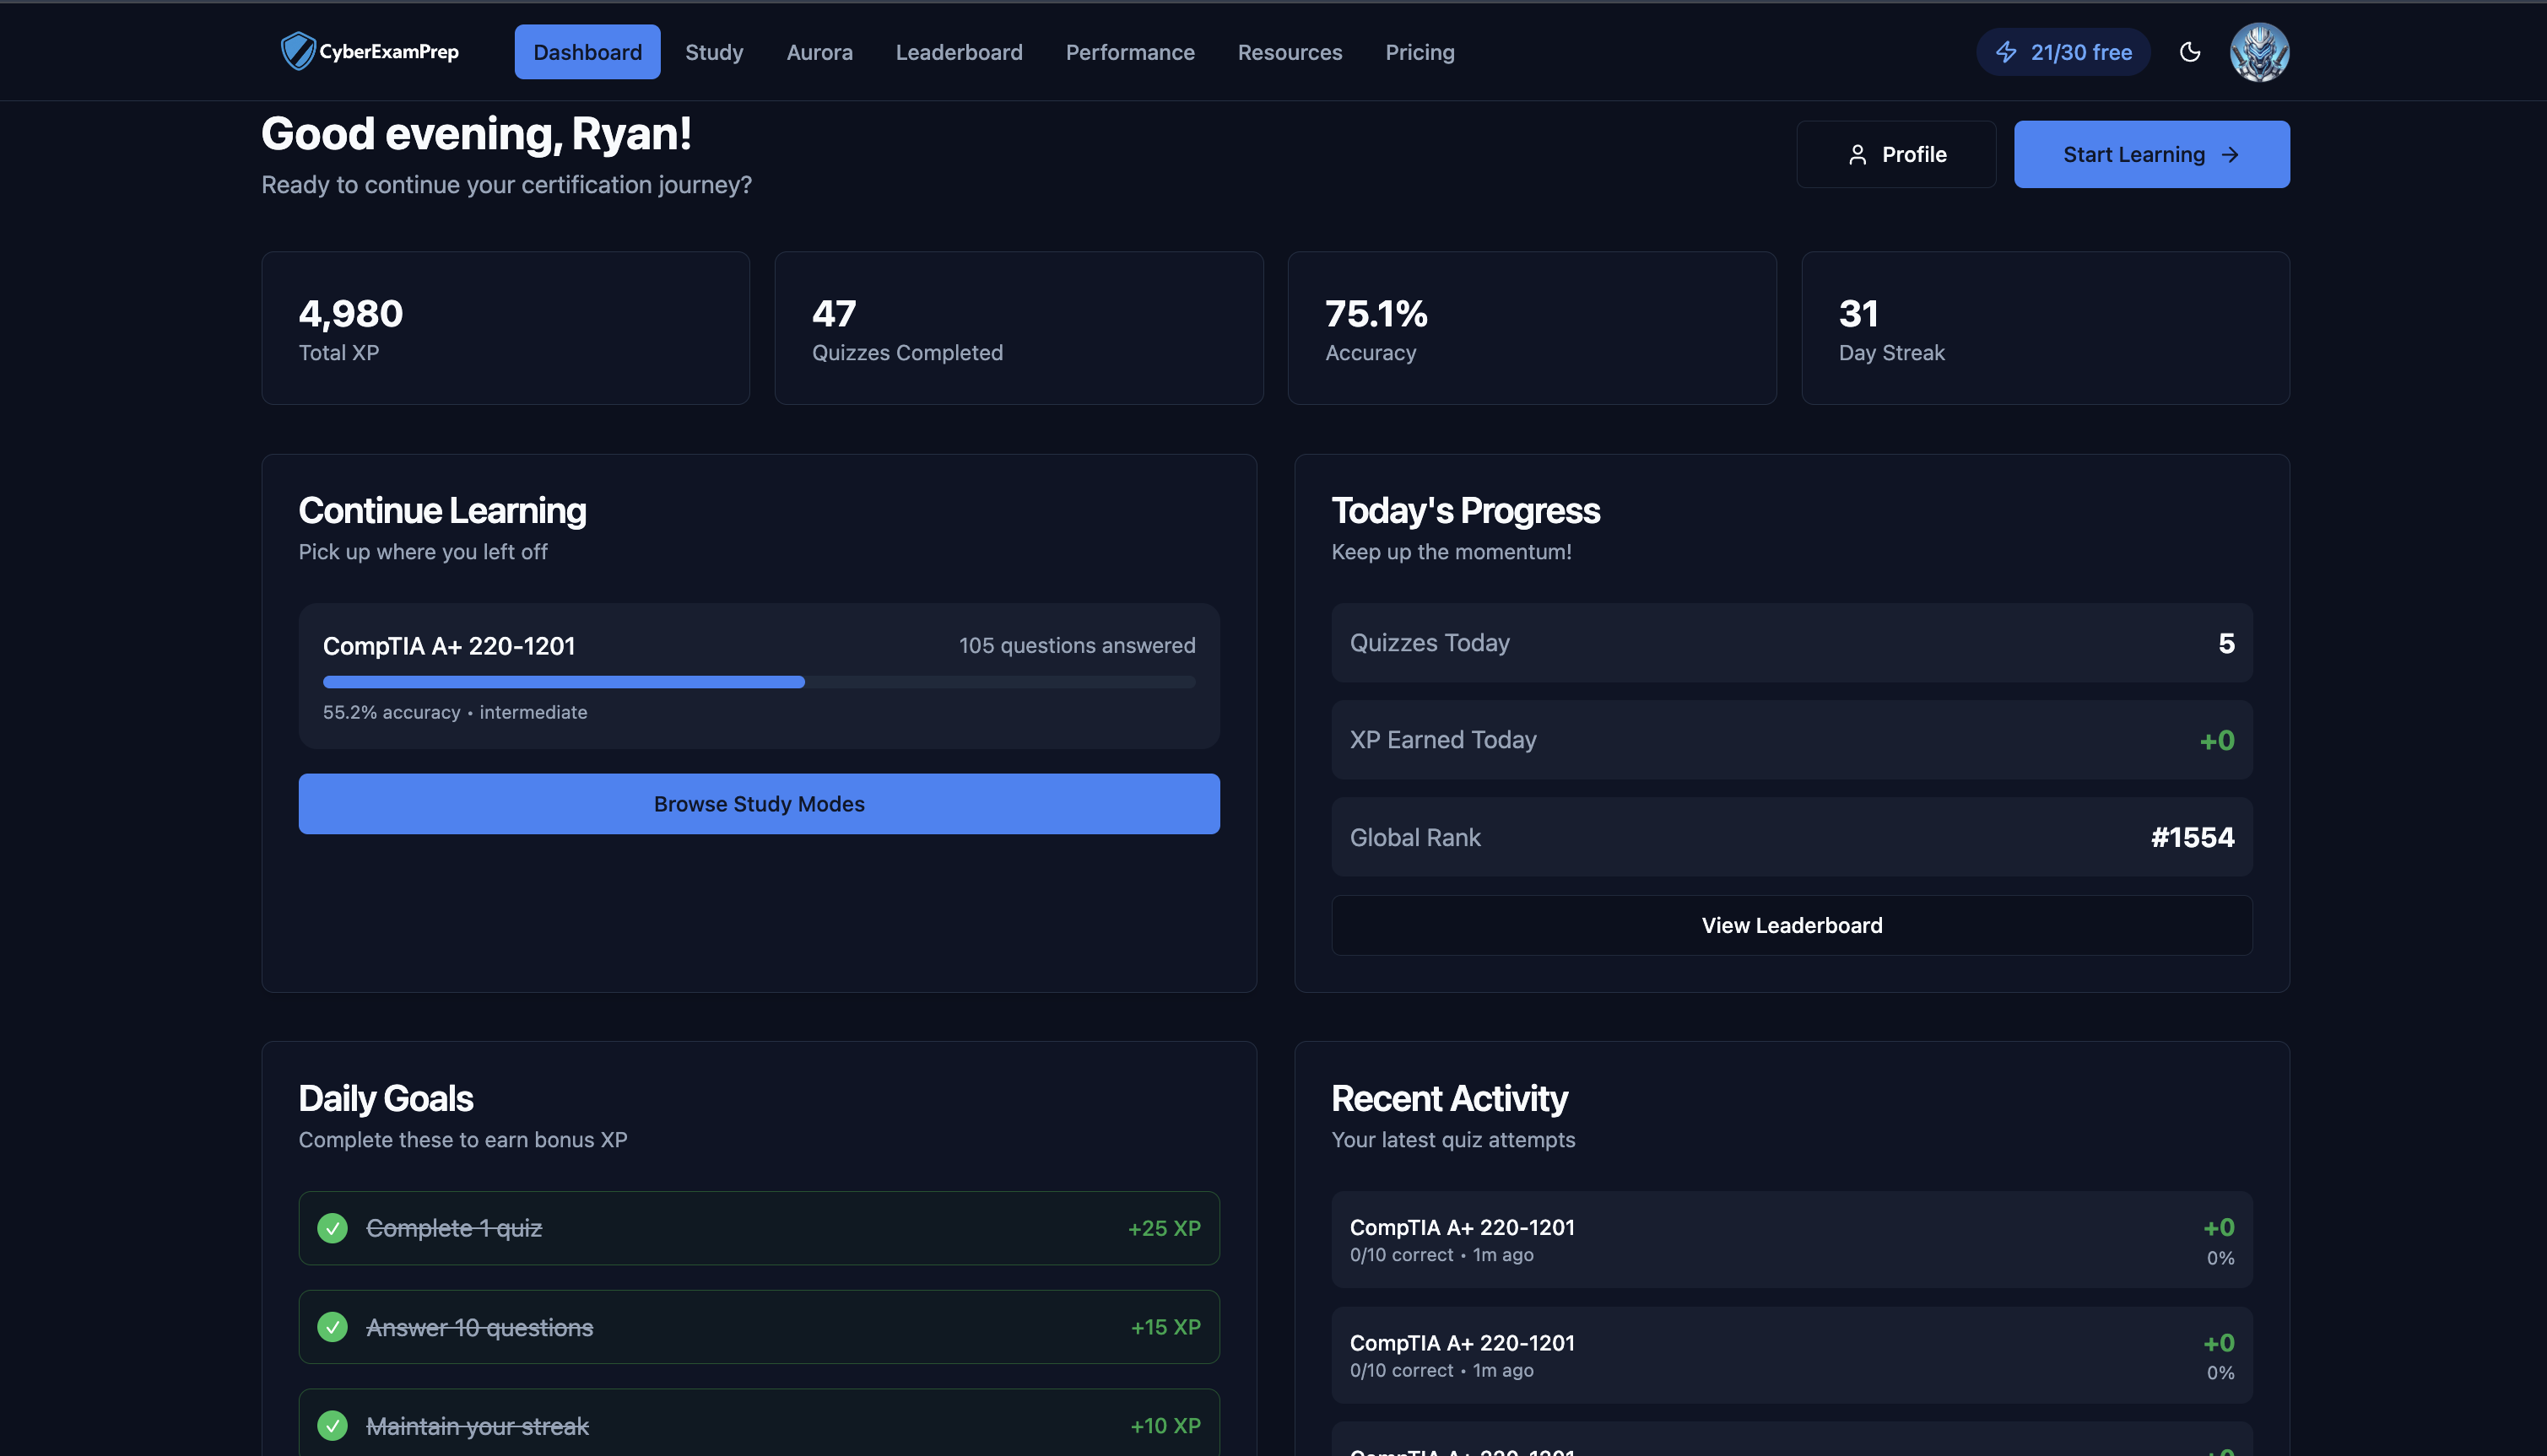Click the Today's Progress heading

pos(1466,511)
